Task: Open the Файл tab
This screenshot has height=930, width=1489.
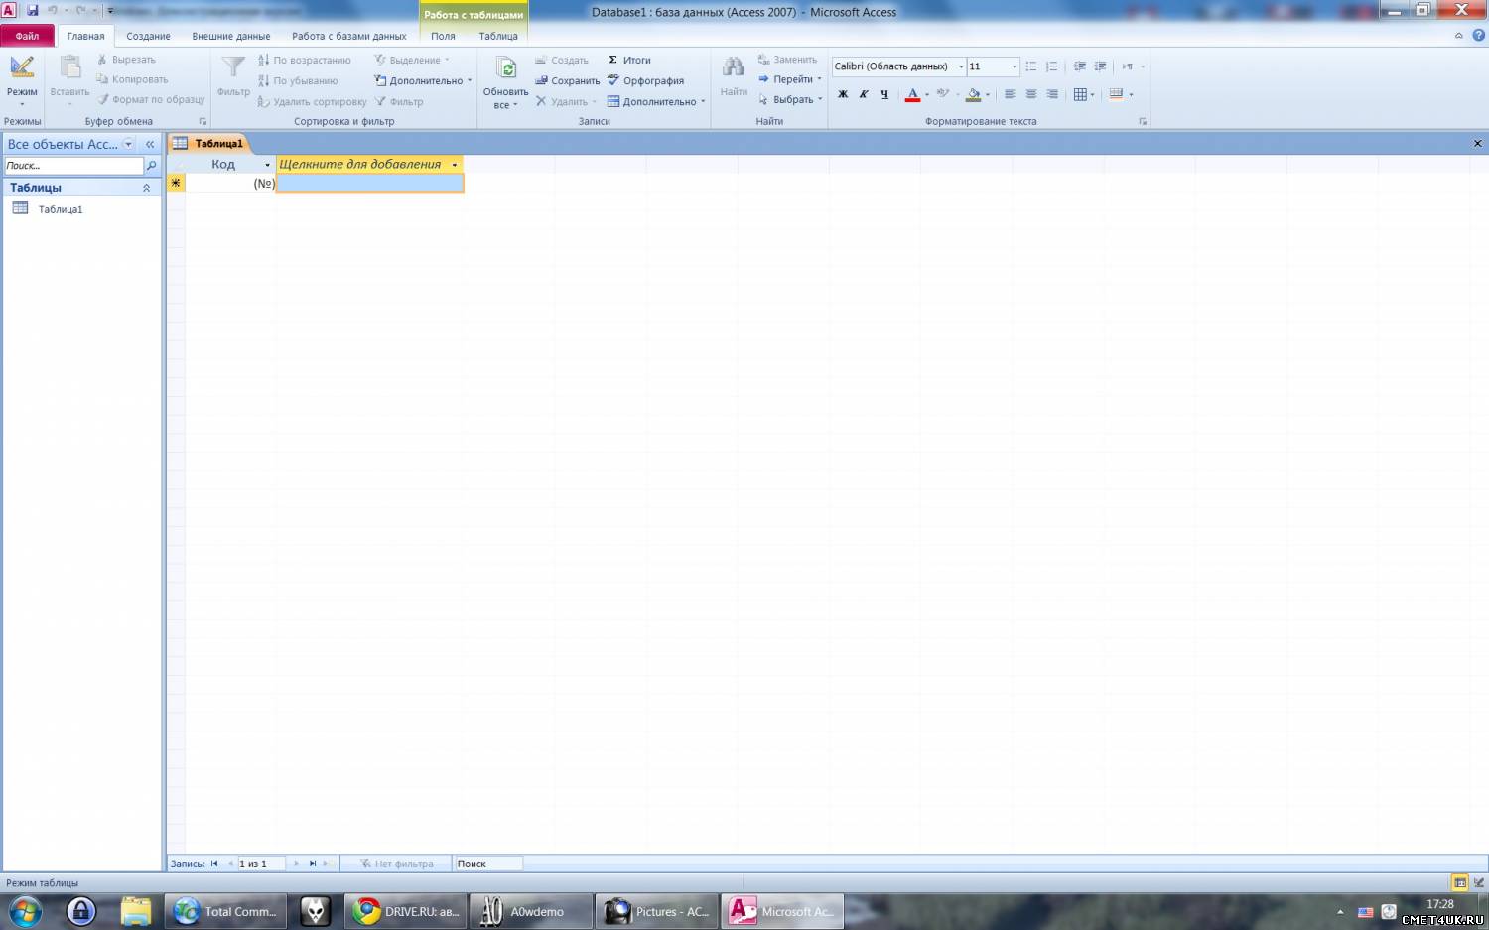Action: 28,36
